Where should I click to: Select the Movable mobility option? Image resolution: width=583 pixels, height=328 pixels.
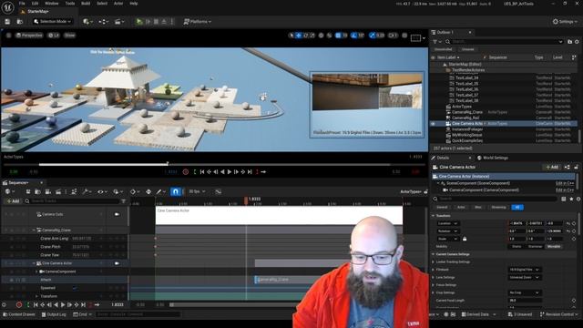click(x=554, y=247)
